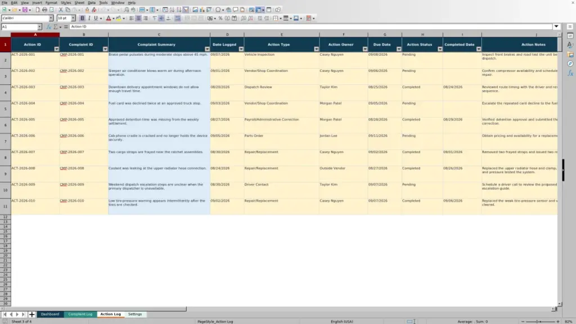Screen dimensions: 576x324
Task: Open the Sheet menu
Action: 79,3
